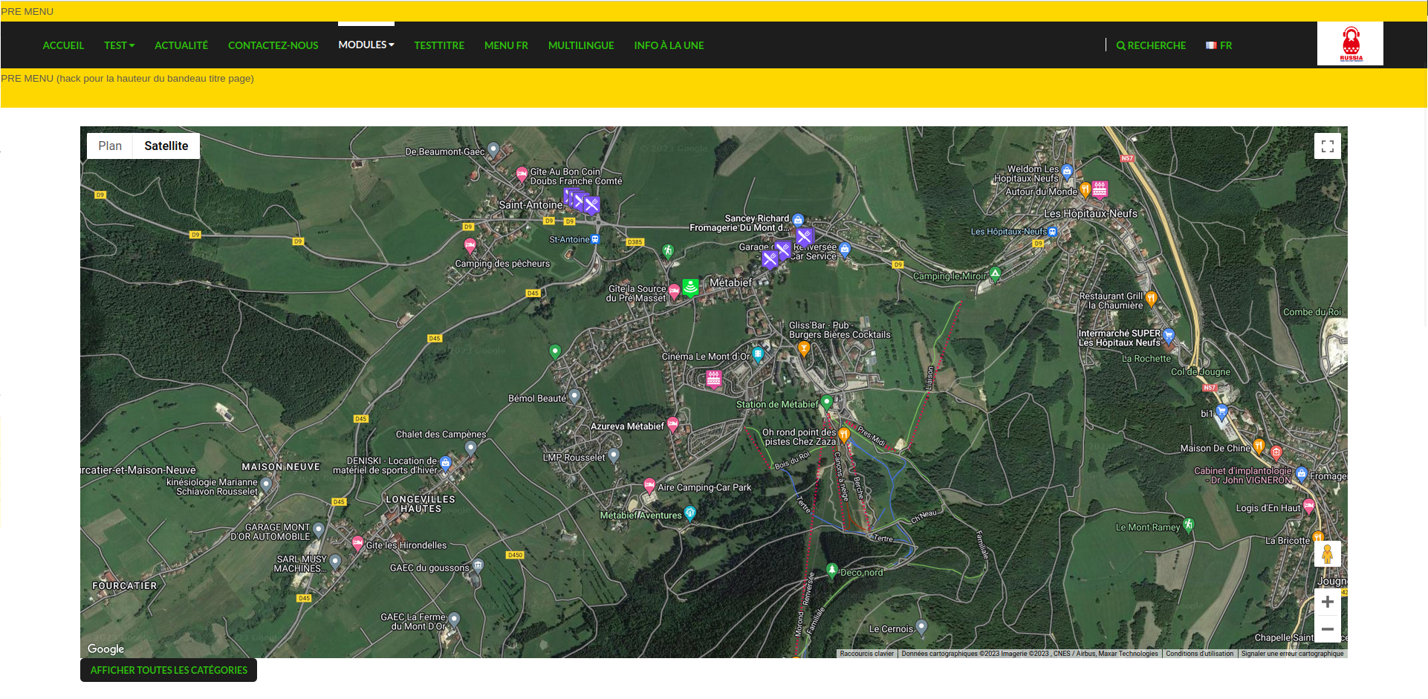Open ACTUALITÉ in the navigation bar
This screenshot has width=1428, height=699.
tap(181, 45)
